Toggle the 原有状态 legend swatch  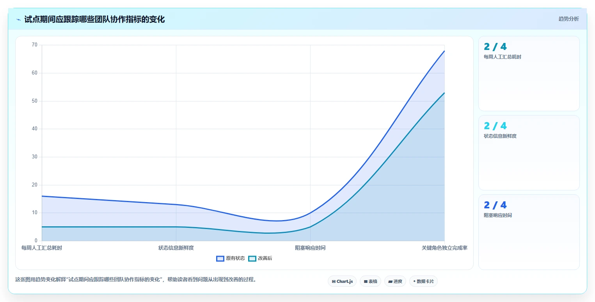pyautogui.click(x=220, y=258)
